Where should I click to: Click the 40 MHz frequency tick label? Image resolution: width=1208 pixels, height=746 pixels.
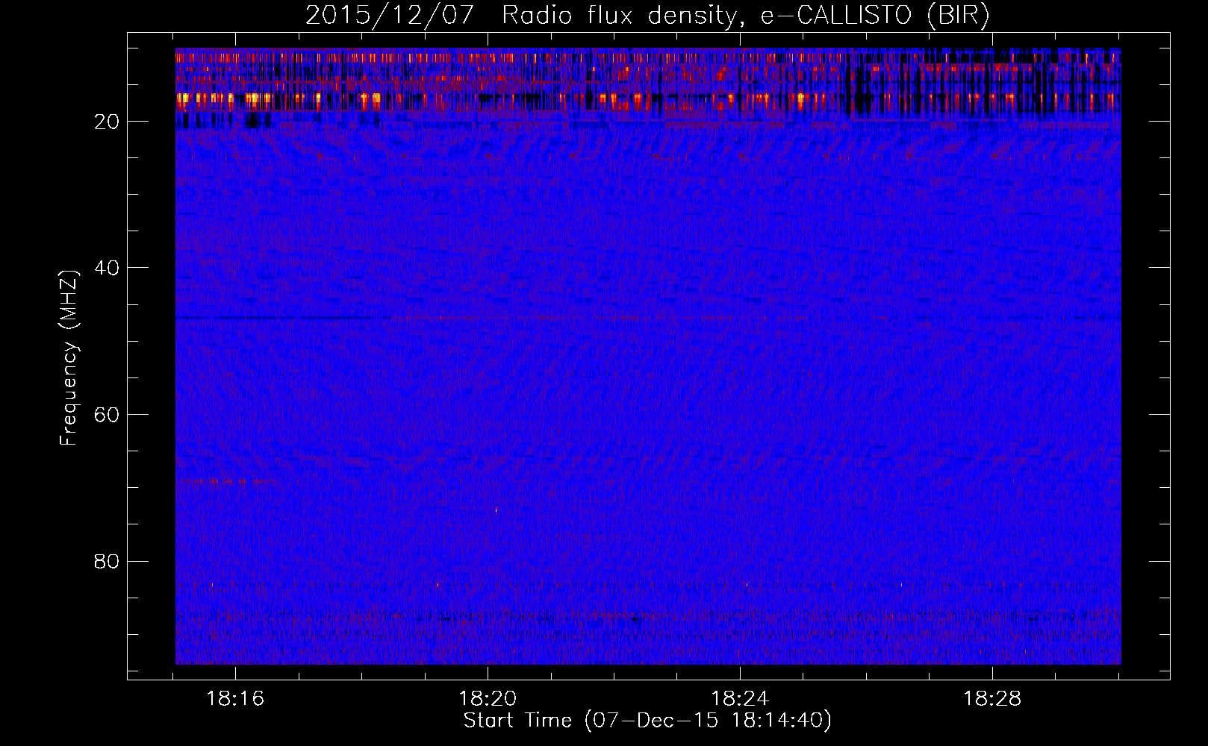pyautogui.click(x=108, y=268)
